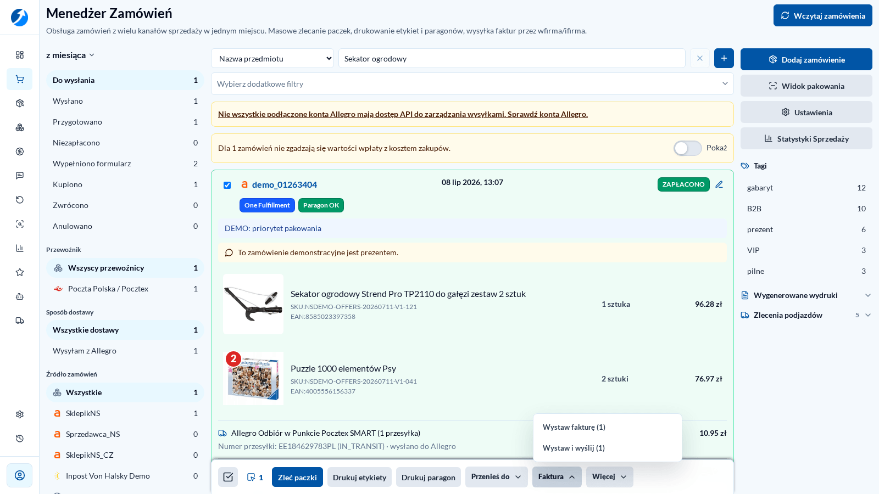Viewport: 879px width, 494px height.
Task: Open order link demo_01263404
Action: (285, 185)
